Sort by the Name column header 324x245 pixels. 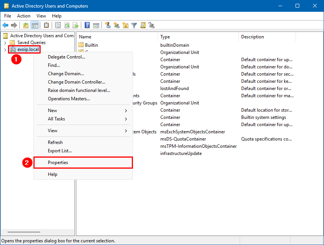[x=117, y=37]
